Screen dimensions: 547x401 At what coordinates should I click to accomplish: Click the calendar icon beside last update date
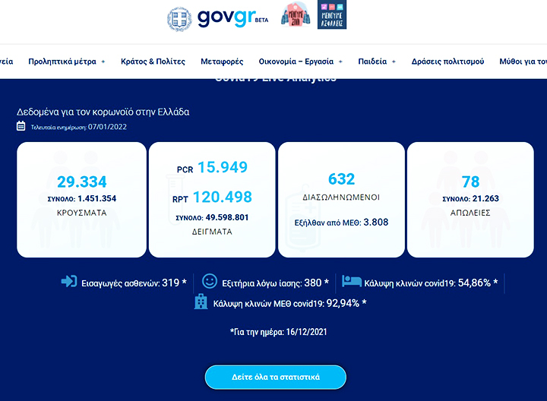pos(21,126)
